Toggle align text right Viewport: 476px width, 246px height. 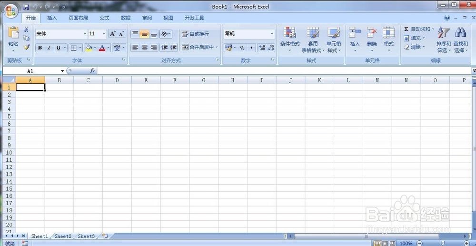154,47
